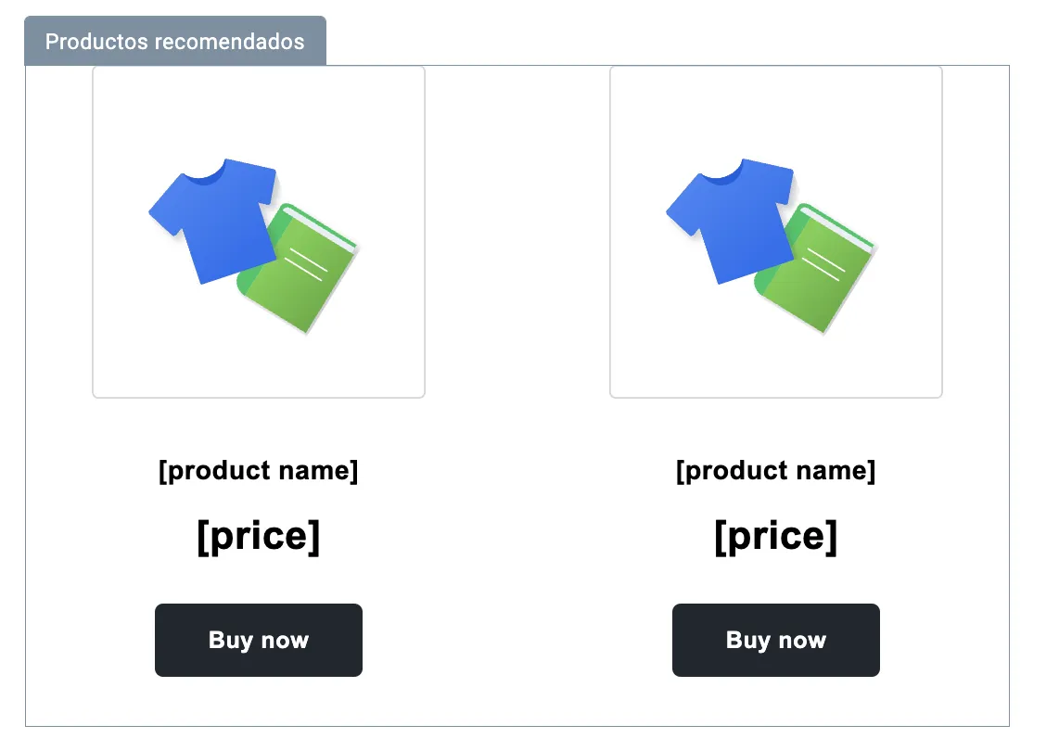Image resolution: width=1059 pixels, height=751 pixels.
Task: Select the right [price] placeholder
Action: coord(776,537)
